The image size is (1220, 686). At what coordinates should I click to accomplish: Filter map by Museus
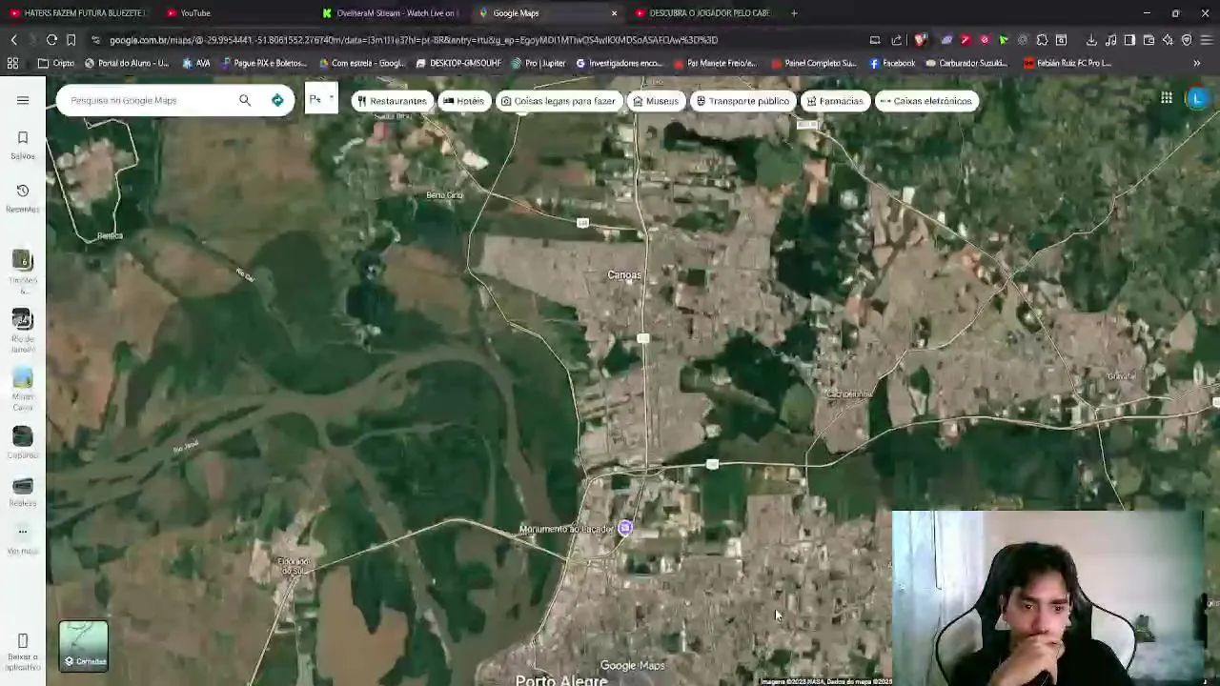click(x=656, y=101)
